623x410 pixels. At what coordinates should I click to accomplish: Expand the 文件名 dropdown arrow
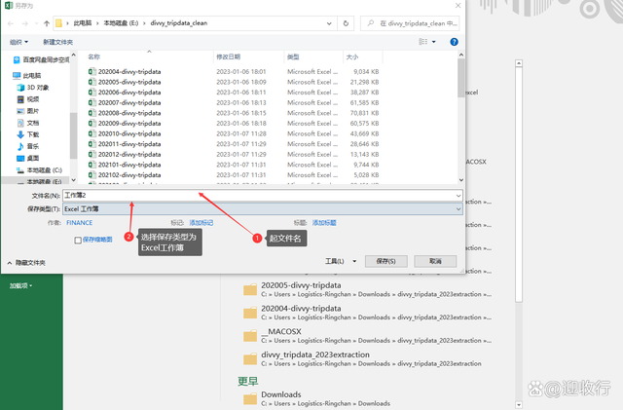458,195
